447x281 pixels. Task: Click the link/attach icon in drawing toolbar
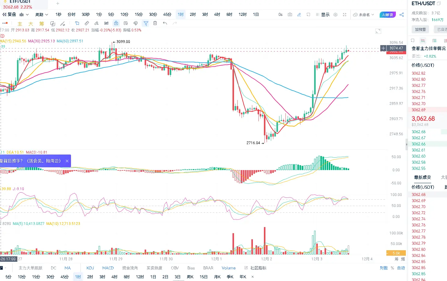[x=136, y=23]
